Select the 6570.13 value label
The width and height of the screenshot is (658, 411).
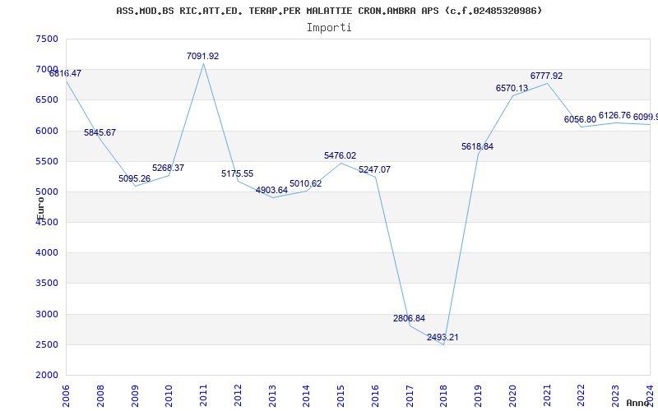point(512,88)
